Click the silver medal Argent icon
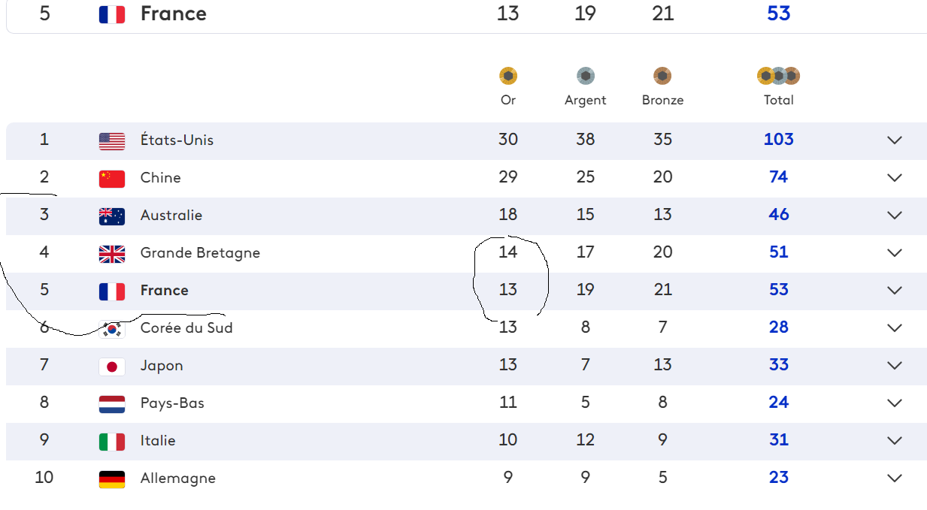 [586, 76]
